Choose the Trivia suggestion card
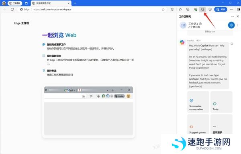The height and width of the screenshot is (154, 241). [x=221, y=102]
